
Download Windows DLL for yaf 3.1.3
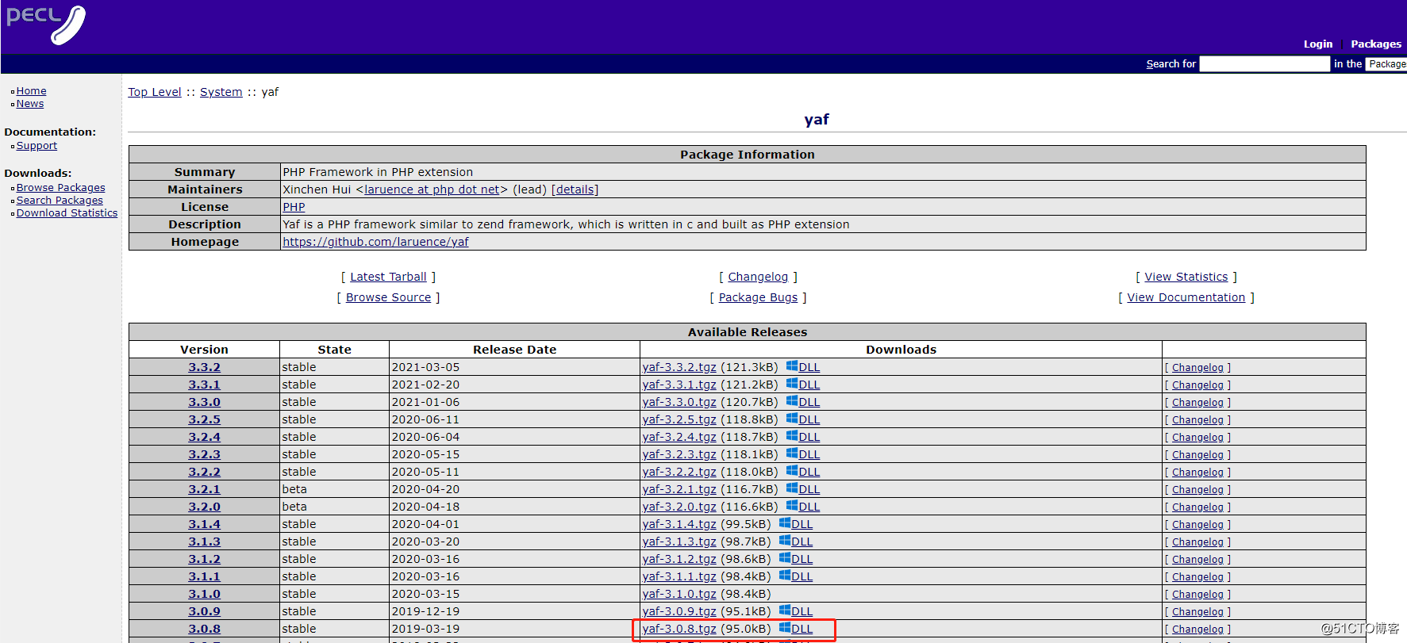click(796, 542)
